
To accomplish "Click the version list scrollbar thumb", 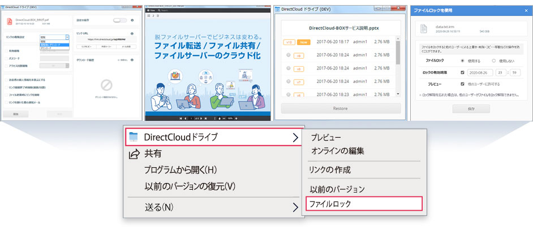I will click(x=398, y=53).
